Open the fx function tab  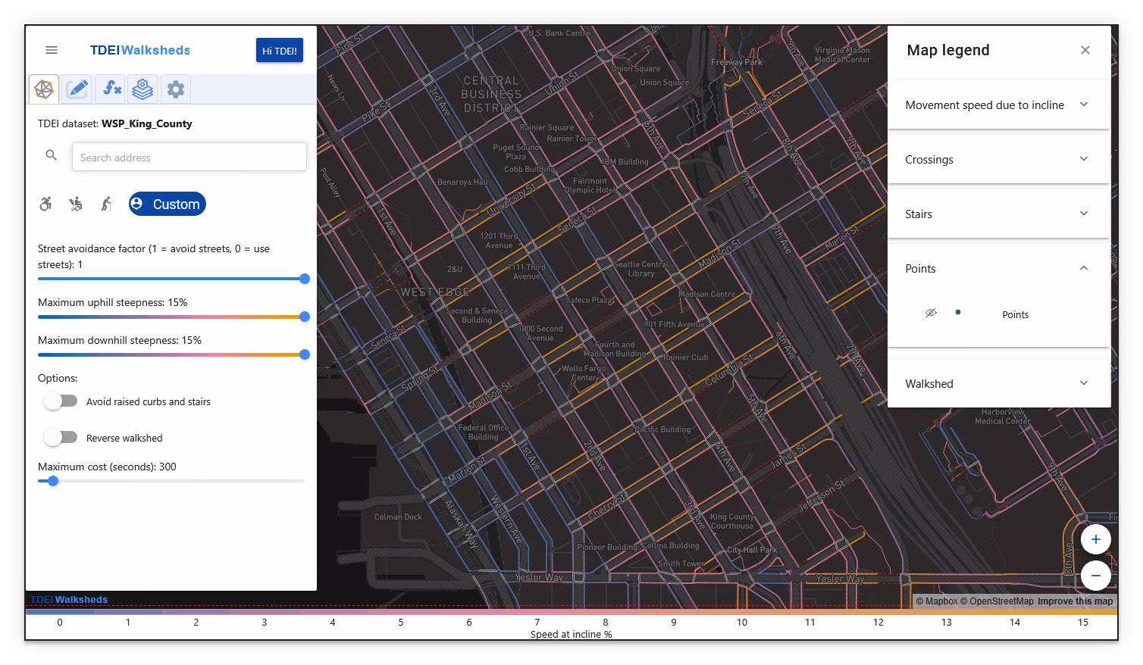click(x=112, y=89)
